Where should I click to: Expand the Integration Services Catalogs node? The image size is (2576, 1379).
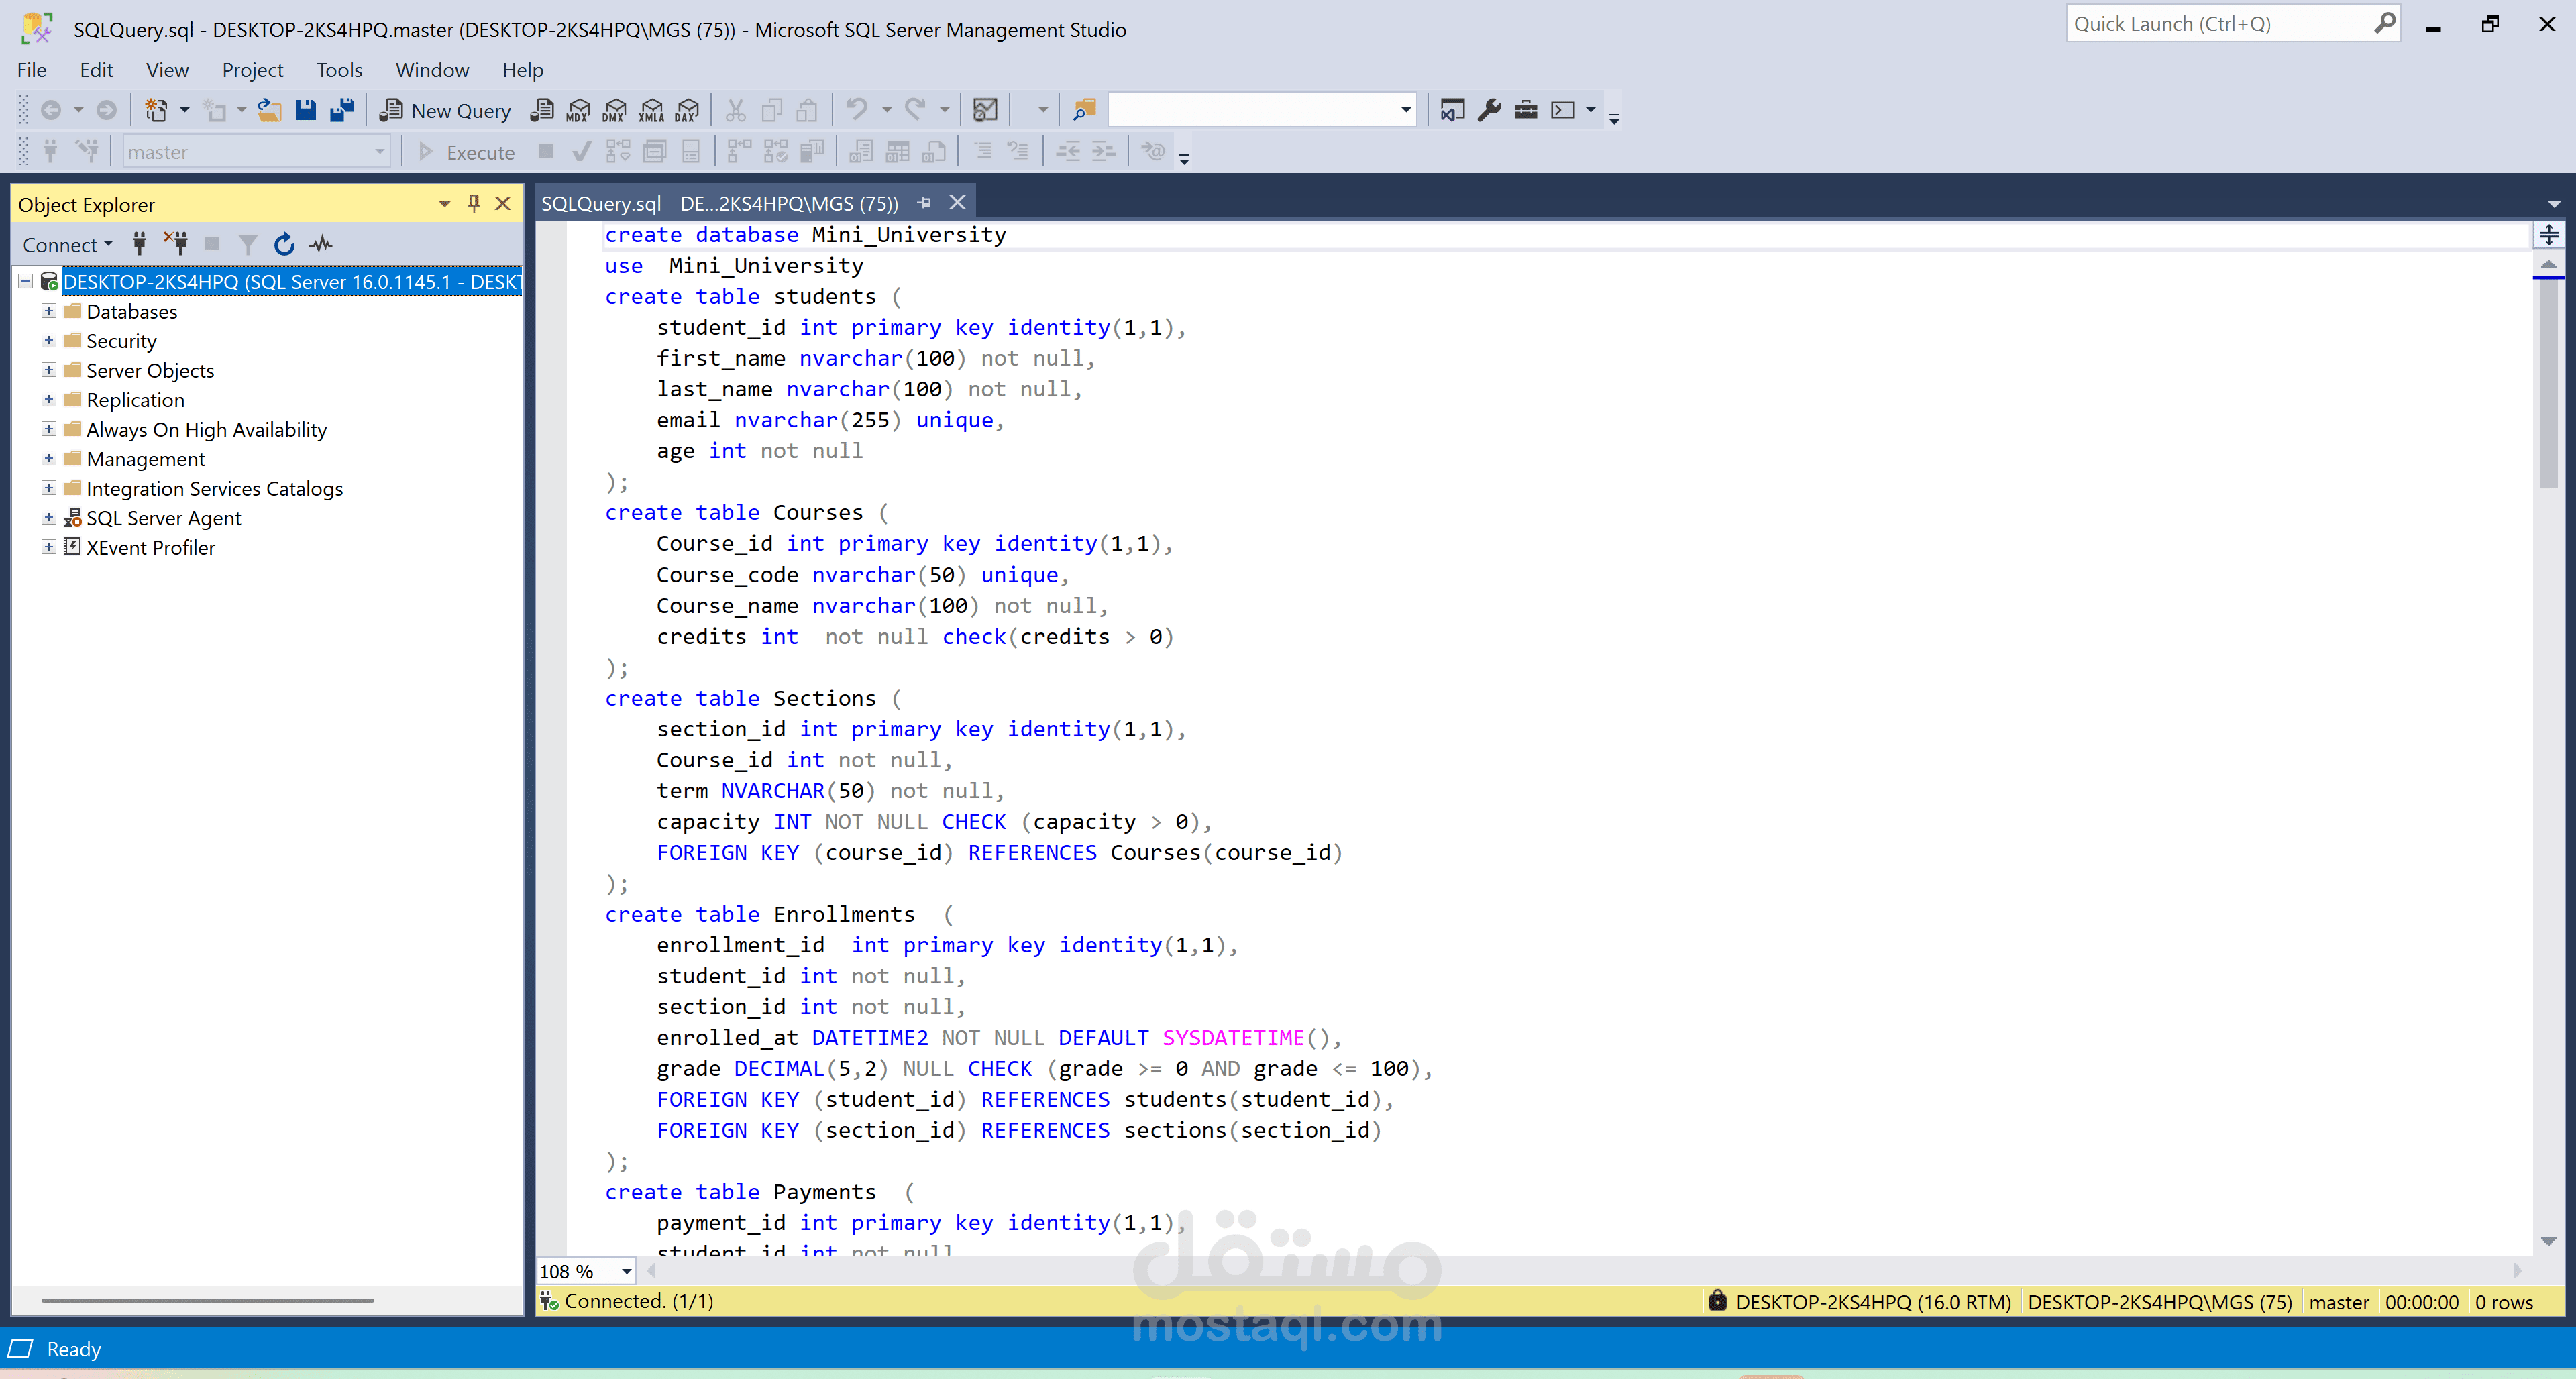(48, 488)
